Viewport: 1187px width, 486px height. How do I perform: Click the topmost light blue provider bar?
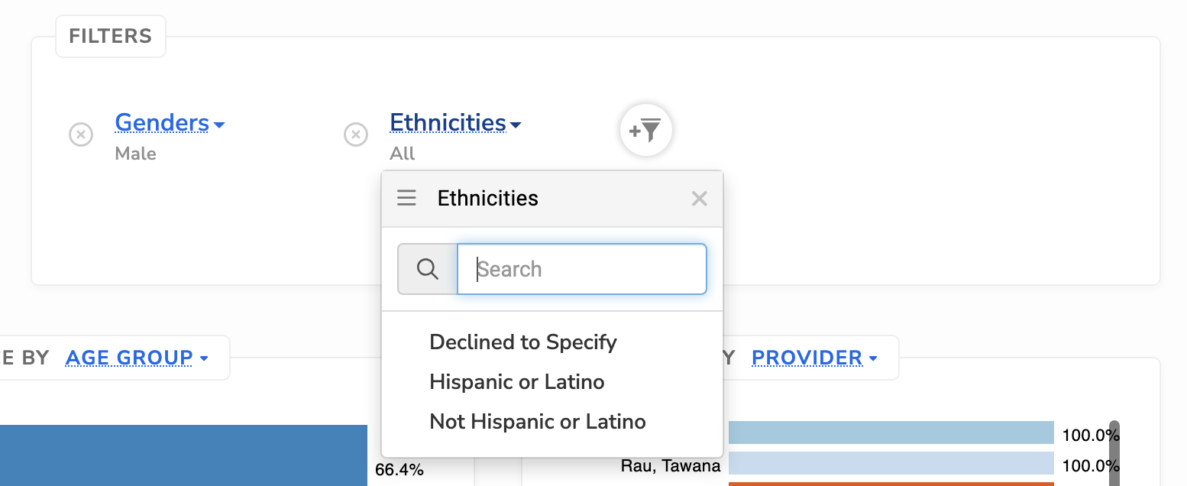(891, 433)
